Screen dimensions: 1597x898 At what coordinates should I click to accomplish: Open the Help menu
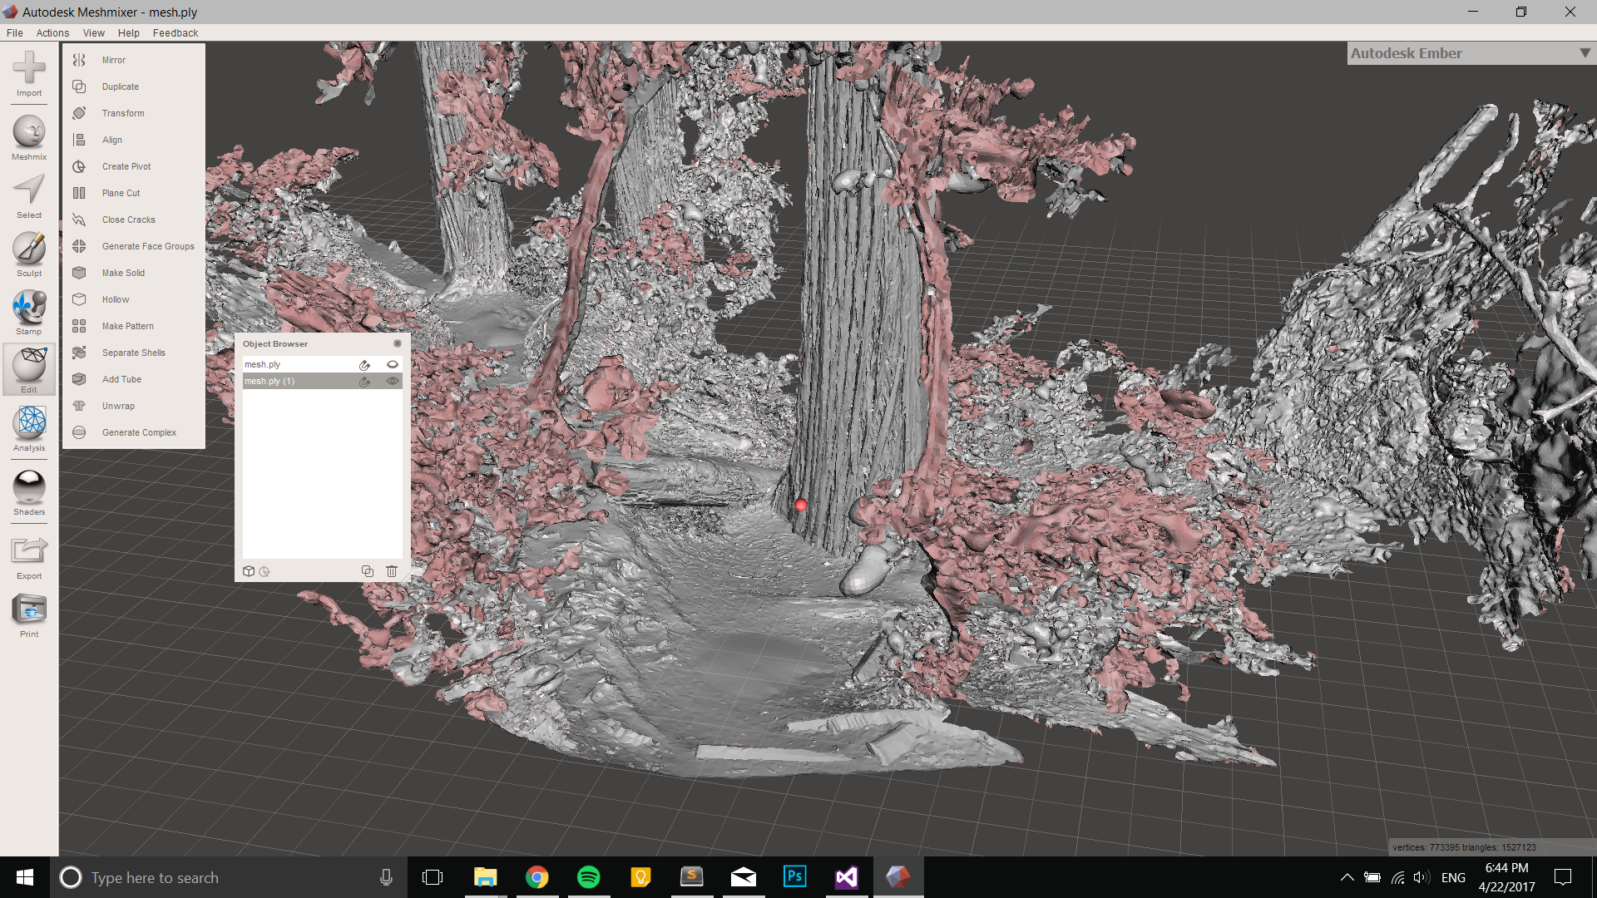128,32
